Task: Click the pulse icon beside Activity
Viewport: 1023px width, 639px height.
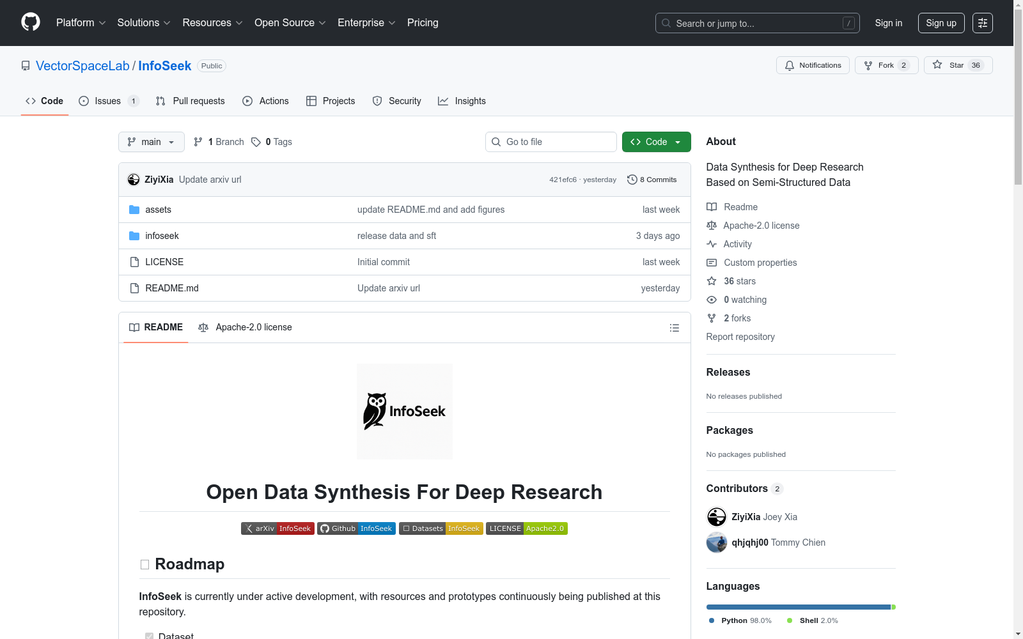Action: click(x=712, y=244)
